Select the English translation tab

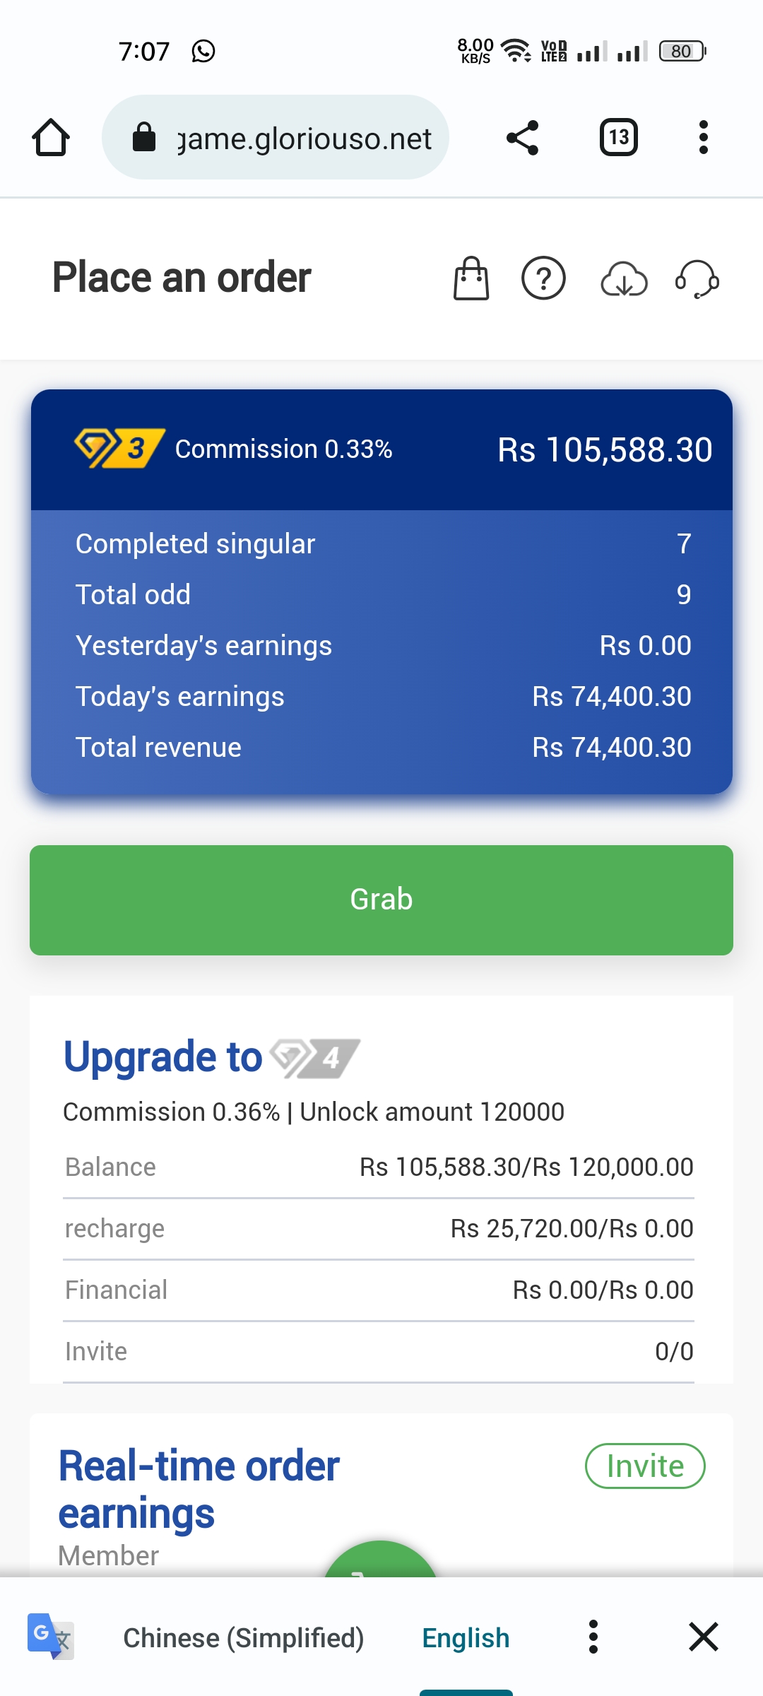pos(466,1637)
